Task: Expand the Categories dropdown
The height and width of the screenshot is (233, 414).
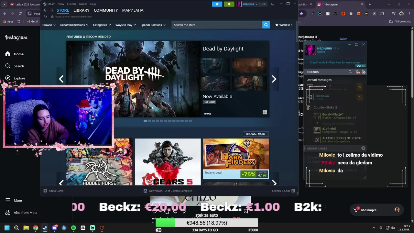Action: (x=102, y=25)
